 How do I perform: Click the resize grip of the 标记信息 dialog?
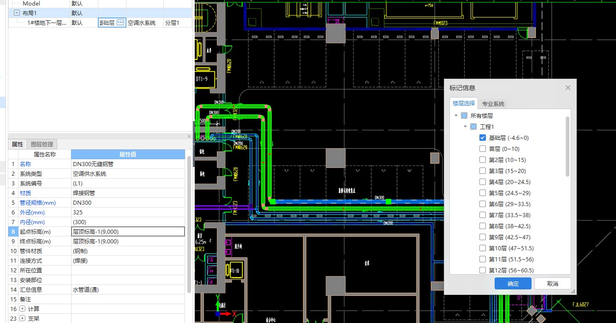(574, 291)
